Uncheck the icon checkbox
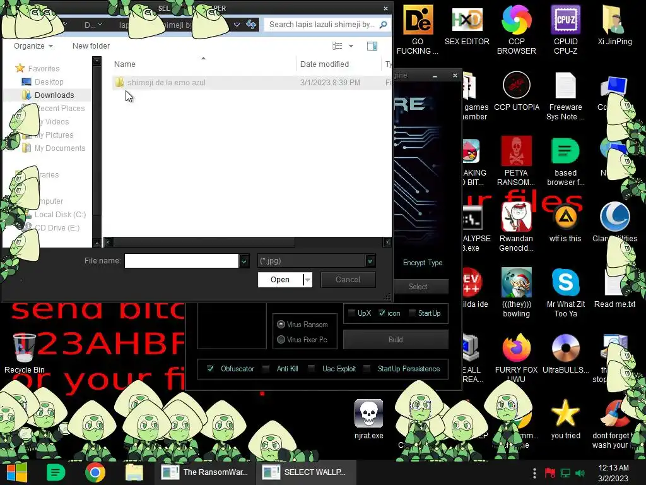This screenshot has height=485, width=646. tap(382, 313)
